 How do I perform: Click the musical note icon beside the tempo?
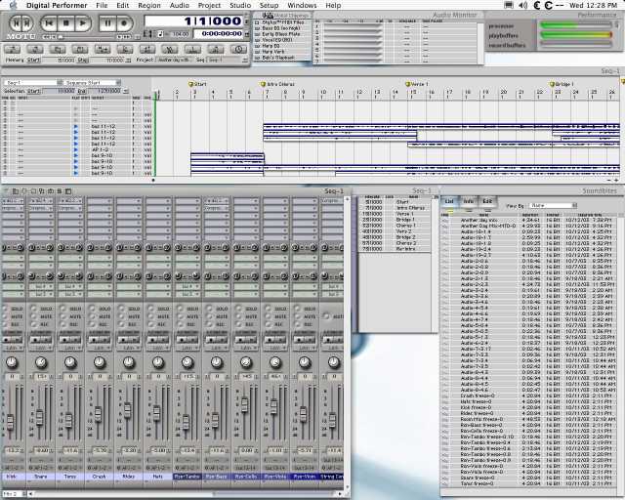coord(160,34)
